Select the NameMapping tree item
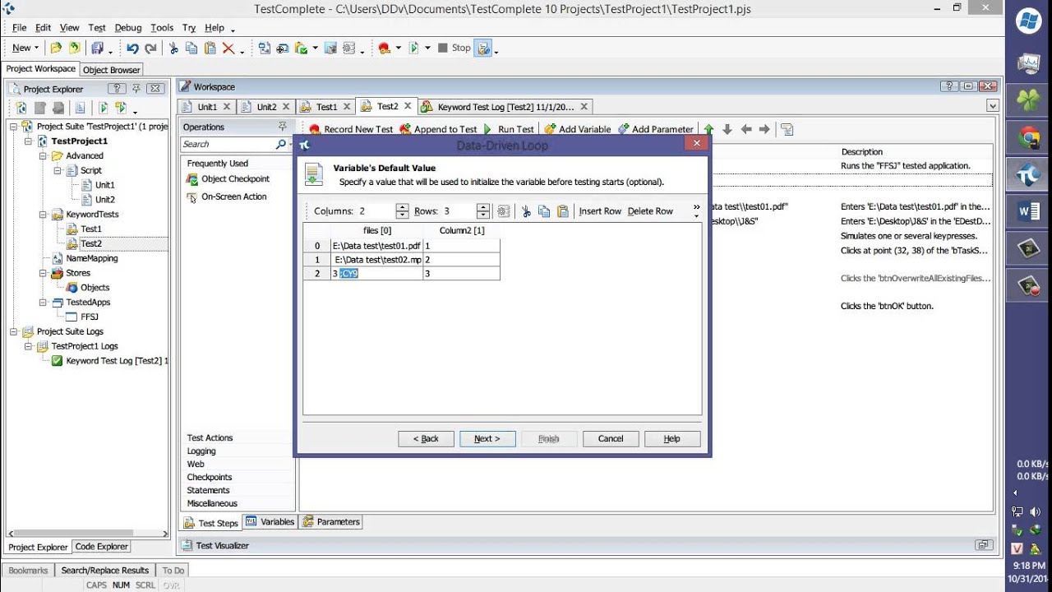Viewport: 1052px width, 592px height. point(92,258)
